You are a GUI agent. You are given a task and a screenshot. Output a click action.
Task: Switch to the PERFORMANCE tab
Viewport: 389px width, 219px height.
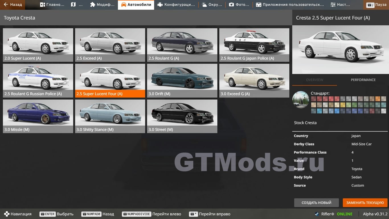pyautogui.click(x=363, y=80)
